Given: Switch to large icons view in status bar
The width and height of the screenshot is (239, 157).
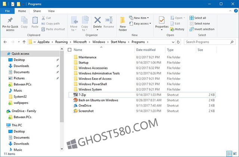Looking at the screenshot, I should (x=235, y=154).
